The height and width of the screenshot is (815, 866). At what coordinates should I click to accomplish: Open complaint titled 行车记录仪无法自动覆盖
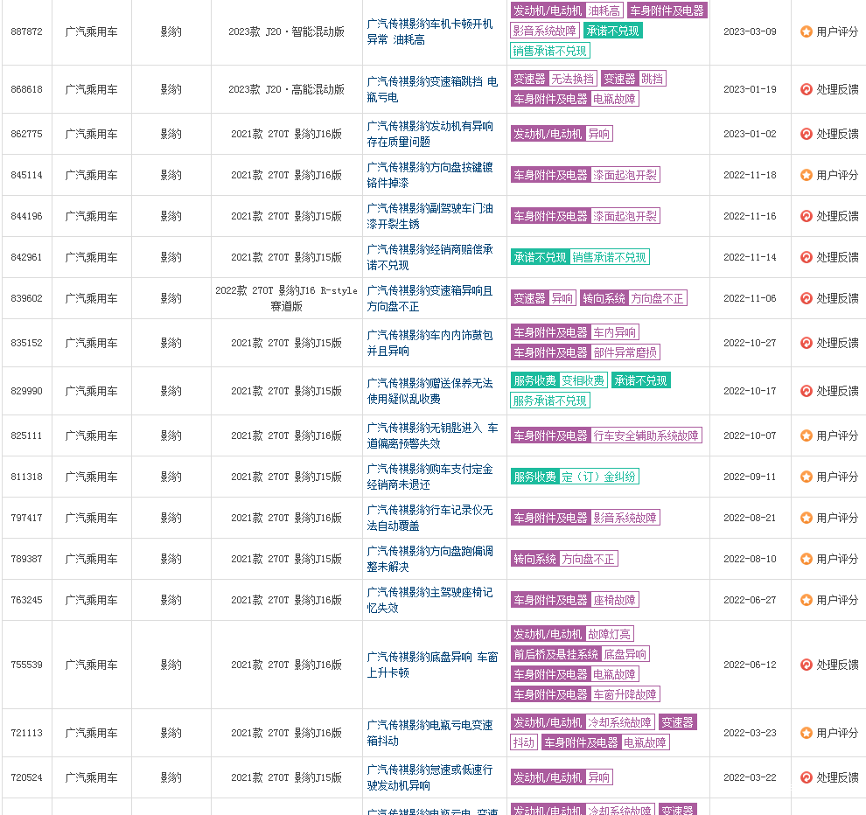(x=430, y=518)
